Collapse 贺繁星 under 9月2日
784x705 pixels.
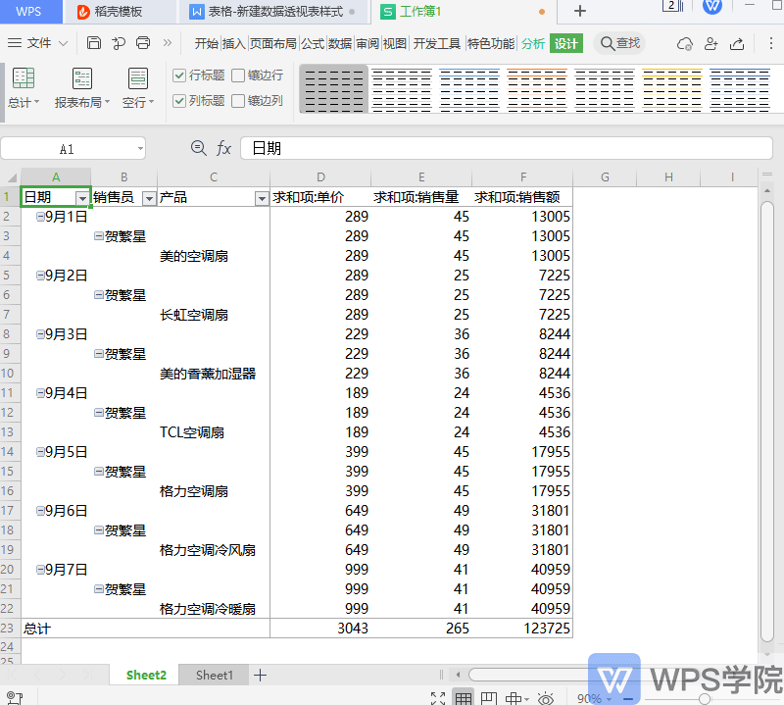tap(99, 295)
